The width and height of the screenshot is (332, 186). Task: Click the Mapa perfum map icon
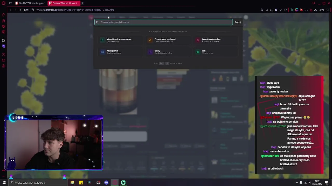102,52
